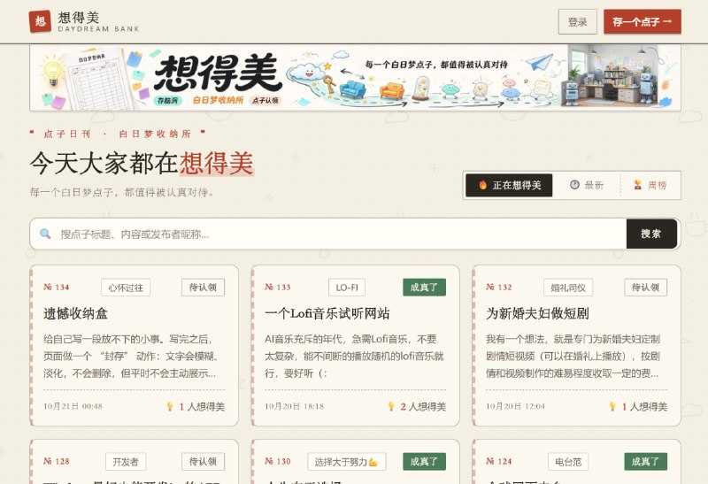Click the 婚礼司仪 author tag
Screen dimensions: 708x484
568,288
